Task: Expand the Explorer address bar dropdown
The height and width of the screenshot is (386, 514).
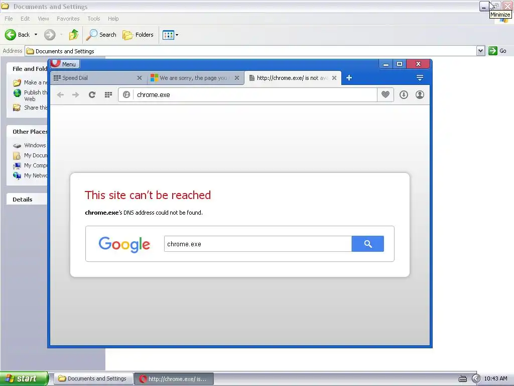Action: click(480, 51)
